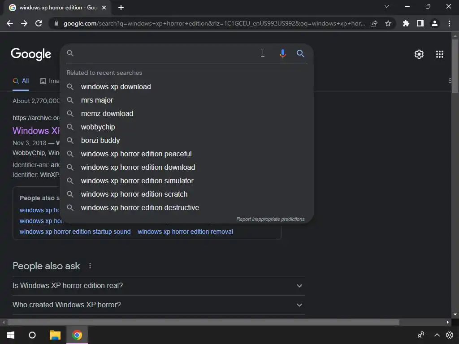Submit with the blue search magnifier
The width and height of the screenshot is (459, 344).
tap(300, 54)
